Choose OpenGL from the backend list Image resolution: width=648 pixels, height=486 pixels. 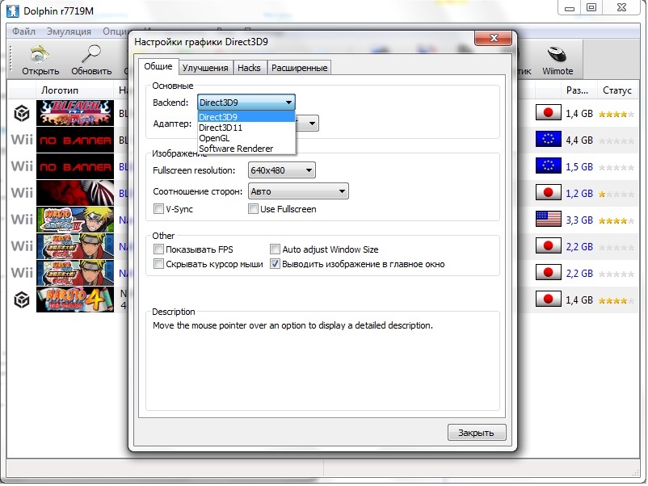click(x=246, y=138)
